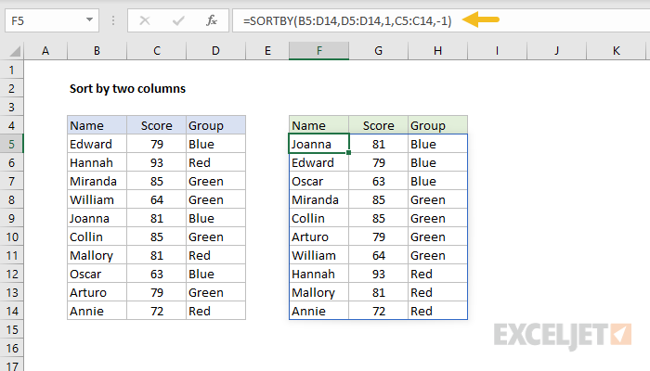Image resolution: width=650 pixels, height=371 pixels.
Task: Select the sorted table Group header cell
Action: pos(437,125)
